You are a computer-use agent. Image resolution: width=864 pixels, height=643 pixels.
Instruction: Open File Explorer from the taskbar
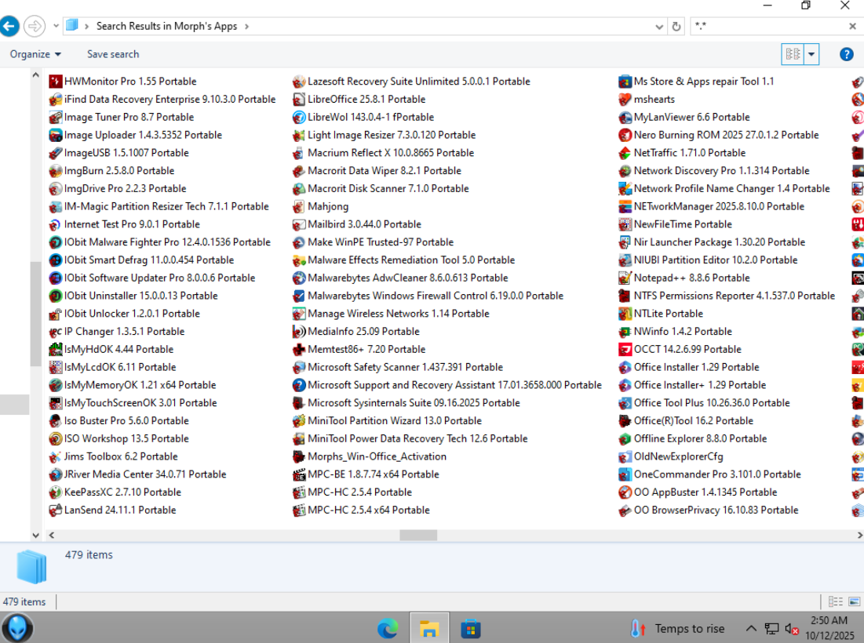428,628
